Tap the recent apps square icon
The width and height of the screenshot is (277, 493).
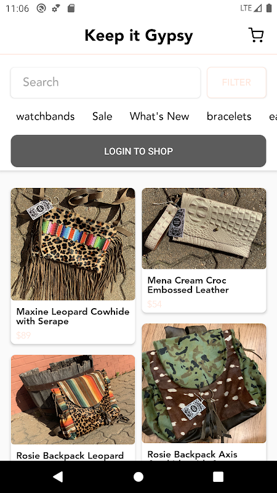point(219,476)
